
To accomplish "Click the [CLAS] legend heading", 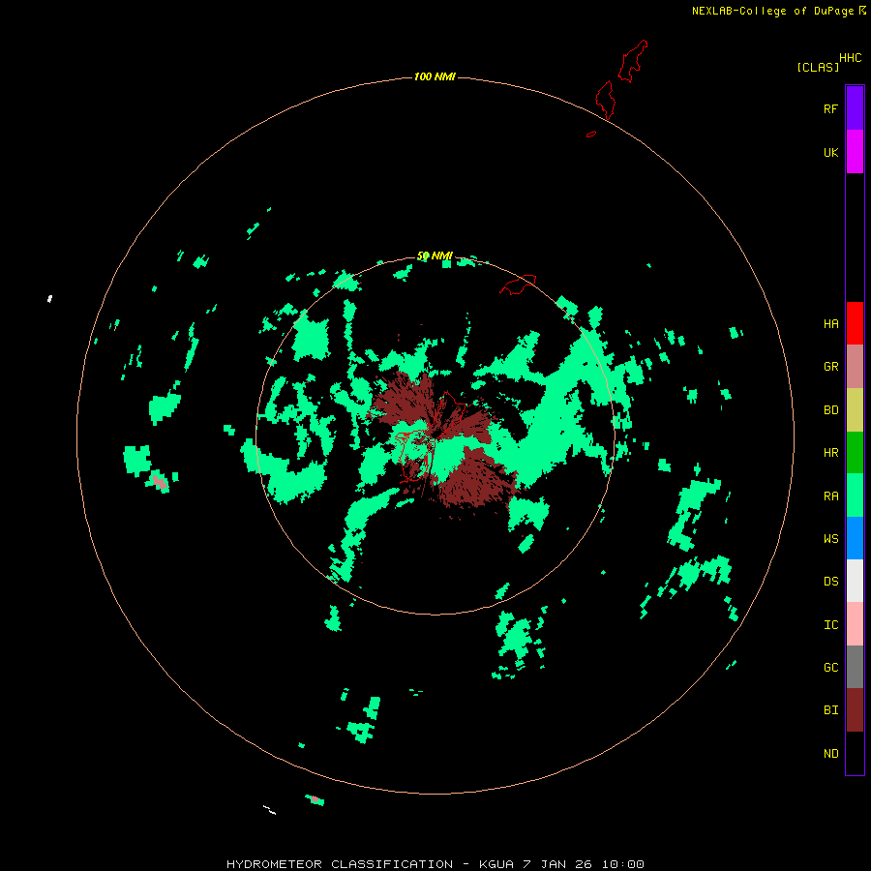I will [818, 67].
